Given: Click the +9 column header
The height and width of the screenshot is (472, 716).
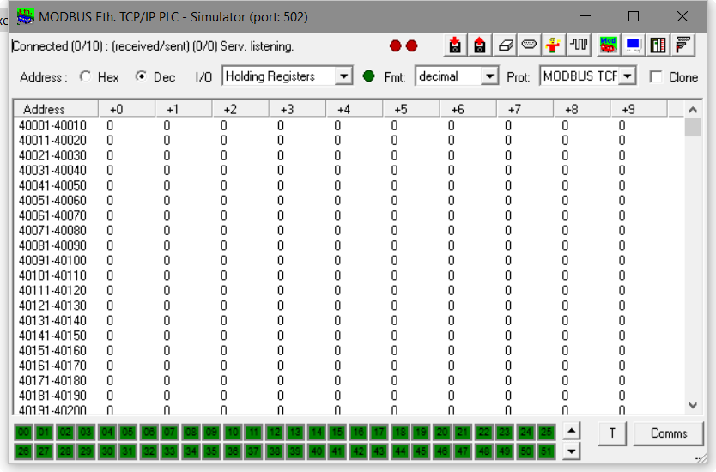Looking at the screenshot, I should [x=639, y=110].
